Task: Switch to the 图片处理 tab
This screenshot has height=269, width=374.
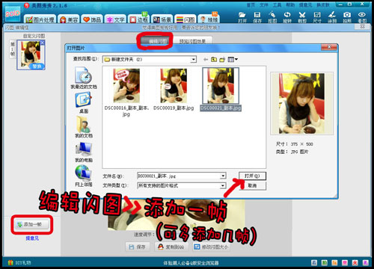Action: point(40,19)
